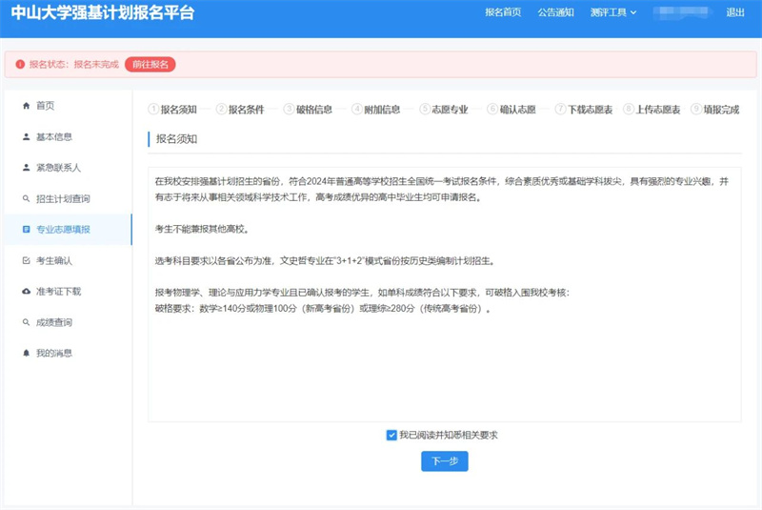Viewport: 762px width, 510px height.
Task: Select step 6 确认志愿
Action: tap(511, 110)
